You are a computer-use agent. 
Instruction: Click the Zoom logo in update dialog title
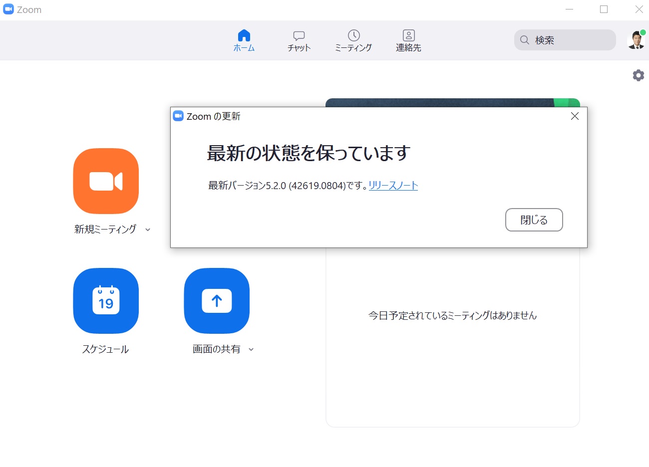(178, 116)
